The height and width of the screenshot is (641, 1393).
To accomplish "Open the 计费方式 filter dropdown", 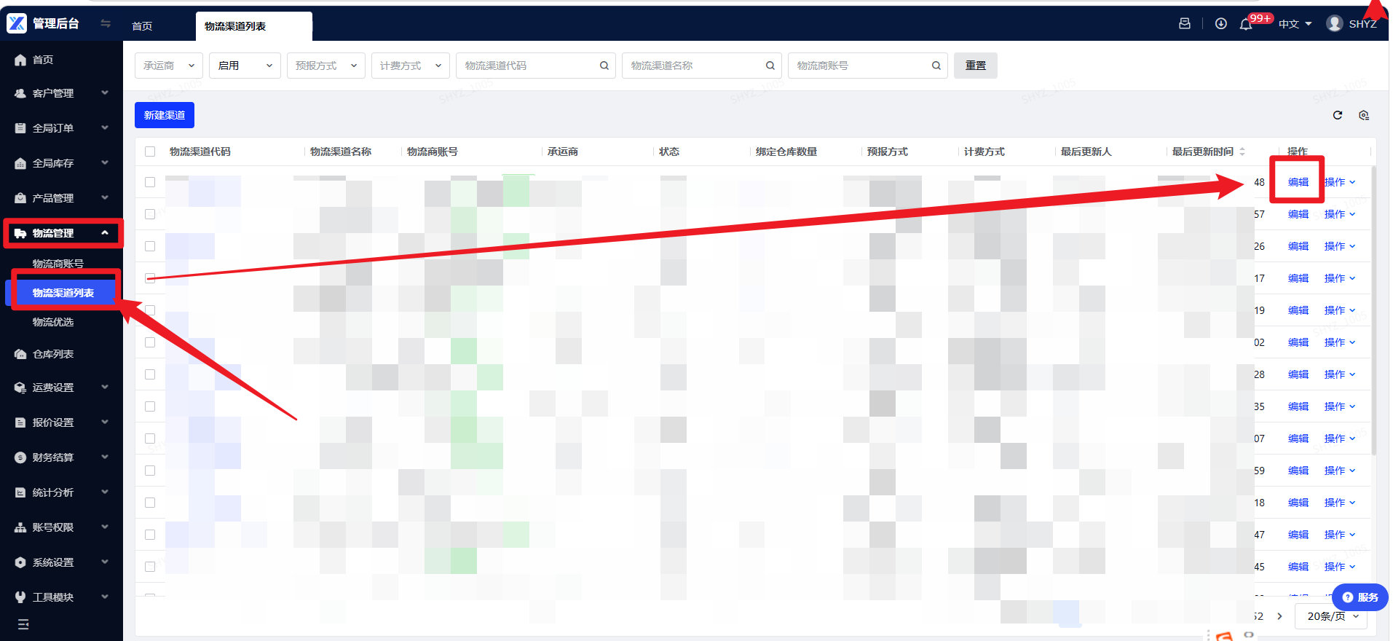I will (411, 66).
